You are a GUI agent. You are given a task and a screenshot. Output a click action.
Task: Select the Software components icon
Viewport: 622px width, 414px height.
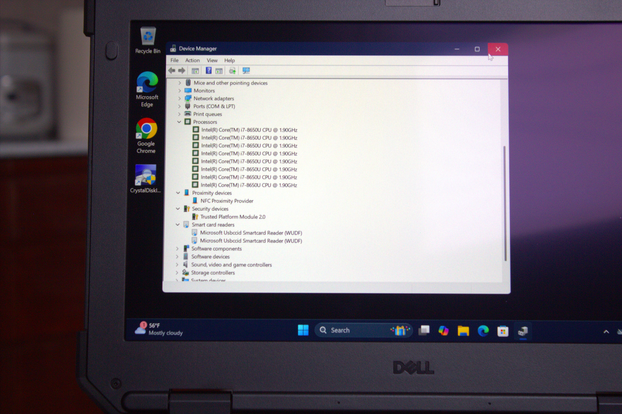point(186,248)
